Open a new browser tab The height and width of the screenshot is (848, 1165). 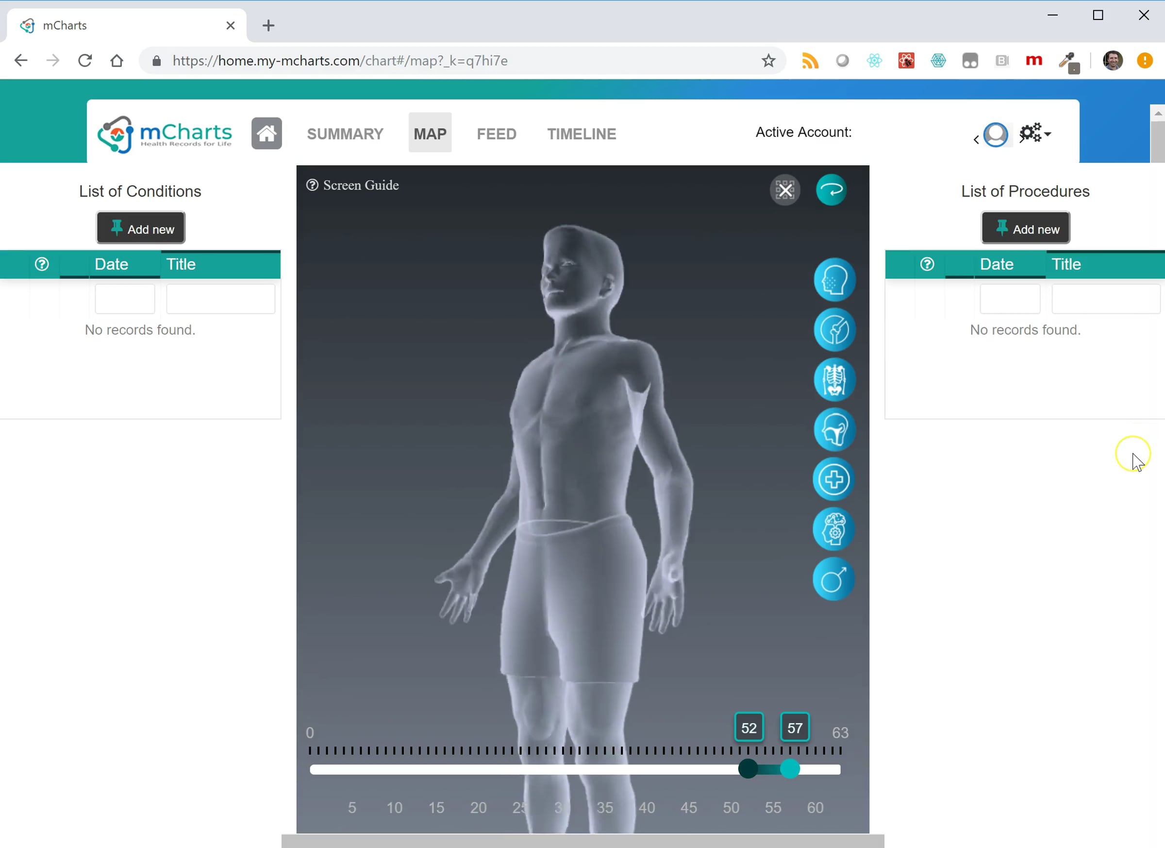(268, 26)
